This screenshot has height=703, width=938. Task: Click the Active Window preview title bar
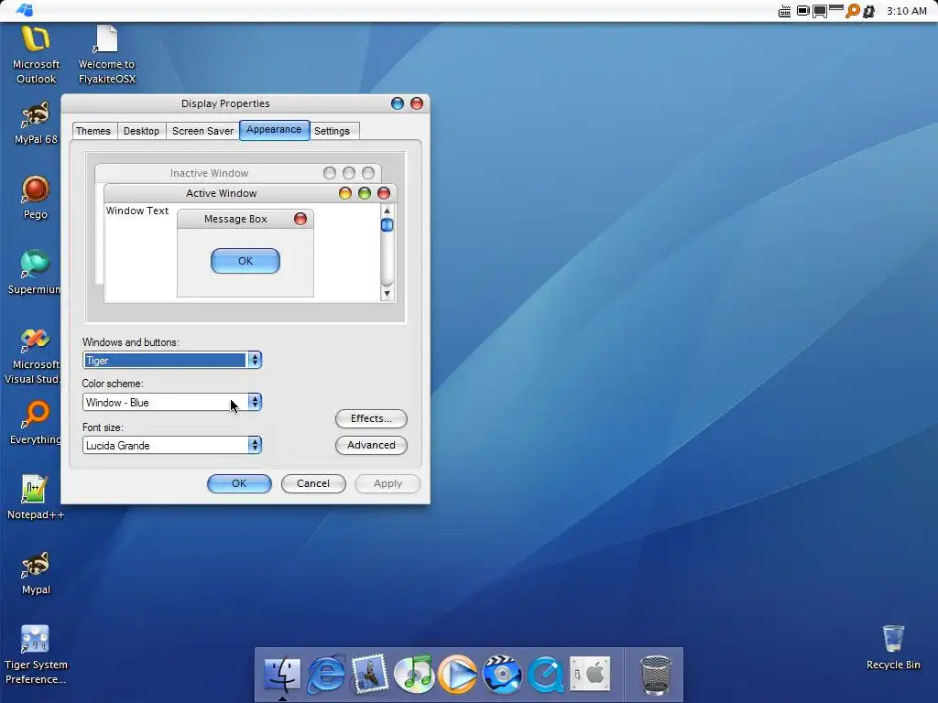pyautogui.click(x=249, y=193)
